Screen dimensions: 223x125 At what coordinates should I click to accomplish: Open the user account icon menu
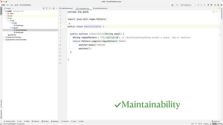173,5
